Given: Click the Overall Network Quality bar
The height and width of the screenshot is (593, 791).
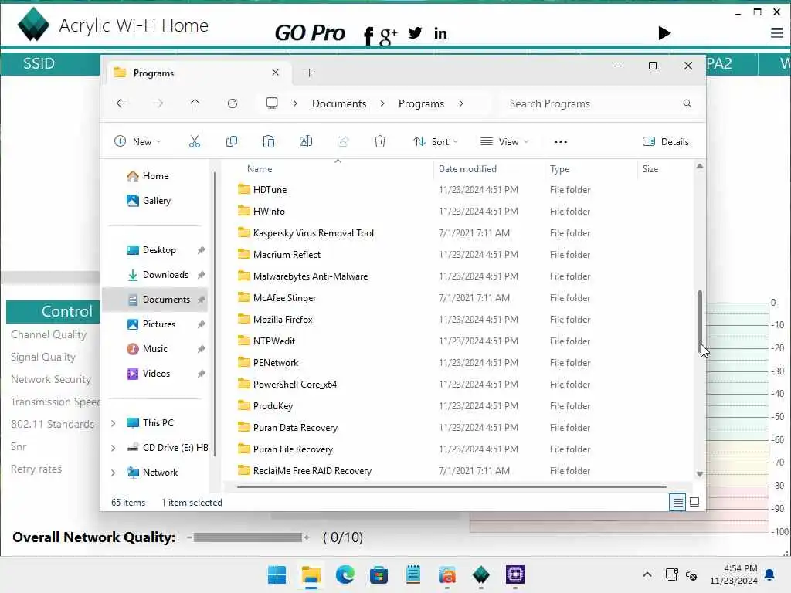Looking at the screenshot, I should pyautogui.click(x=248, y=537).
